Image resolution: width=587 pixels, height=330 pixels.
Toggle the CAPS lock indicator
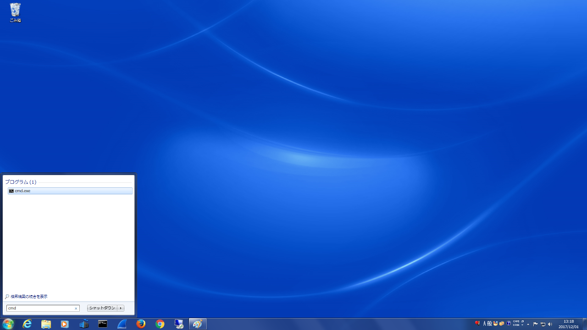516,321
